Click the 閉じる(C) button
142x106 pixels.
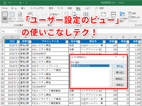(x=120, y=73)
